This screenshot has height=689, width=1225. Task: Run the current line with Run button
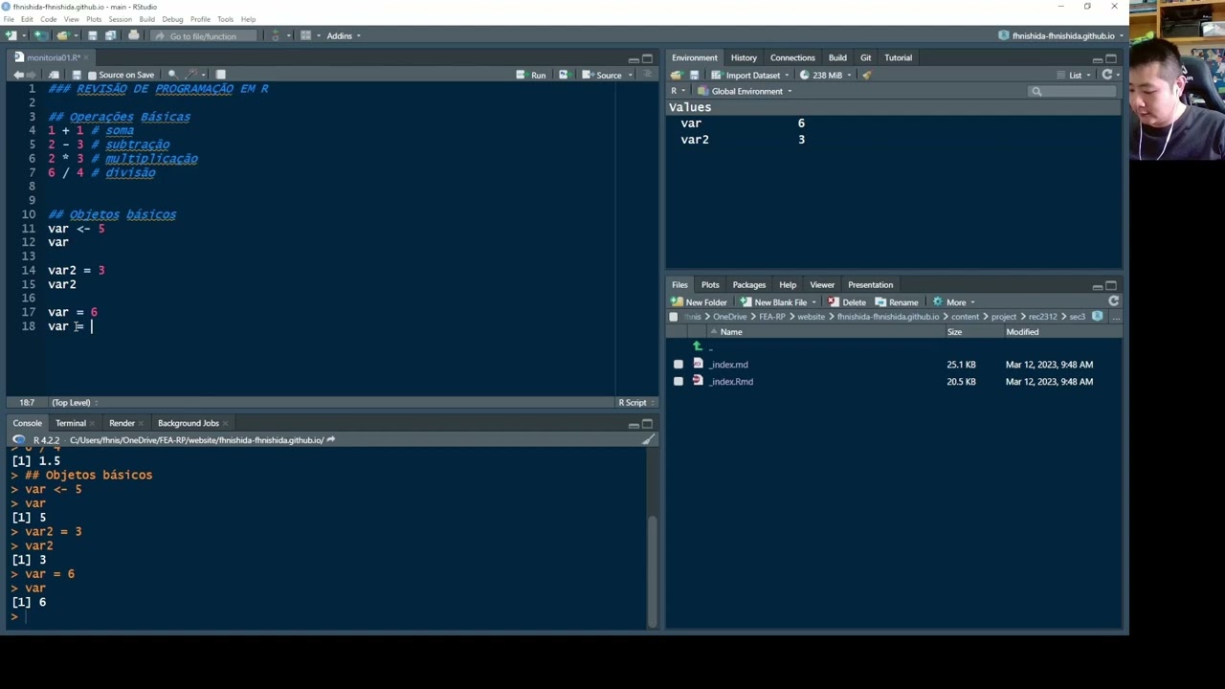click(x=531, y=75)
